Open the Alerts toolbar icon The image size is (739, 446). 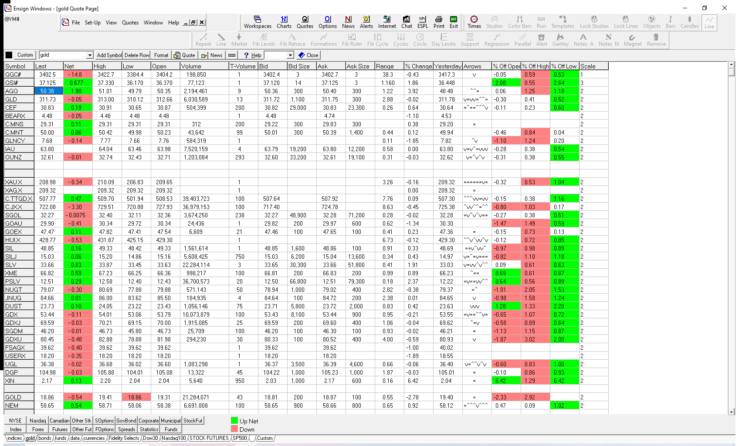pos(366,22)
